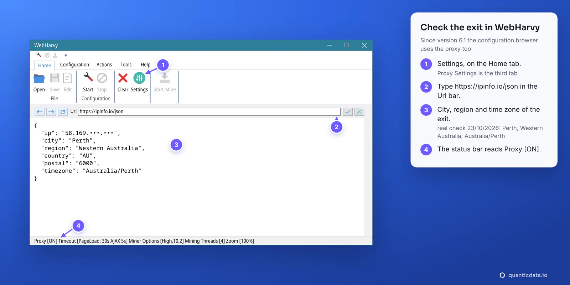Screen dimensions: 570x285
Task: Start configuration with the wrench icon
Action: pos(88,77)
